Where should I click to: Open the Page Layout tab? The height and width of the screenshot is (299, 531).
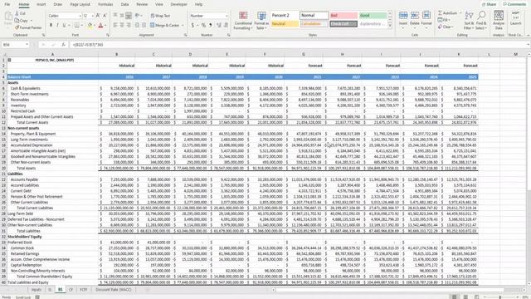80,4
